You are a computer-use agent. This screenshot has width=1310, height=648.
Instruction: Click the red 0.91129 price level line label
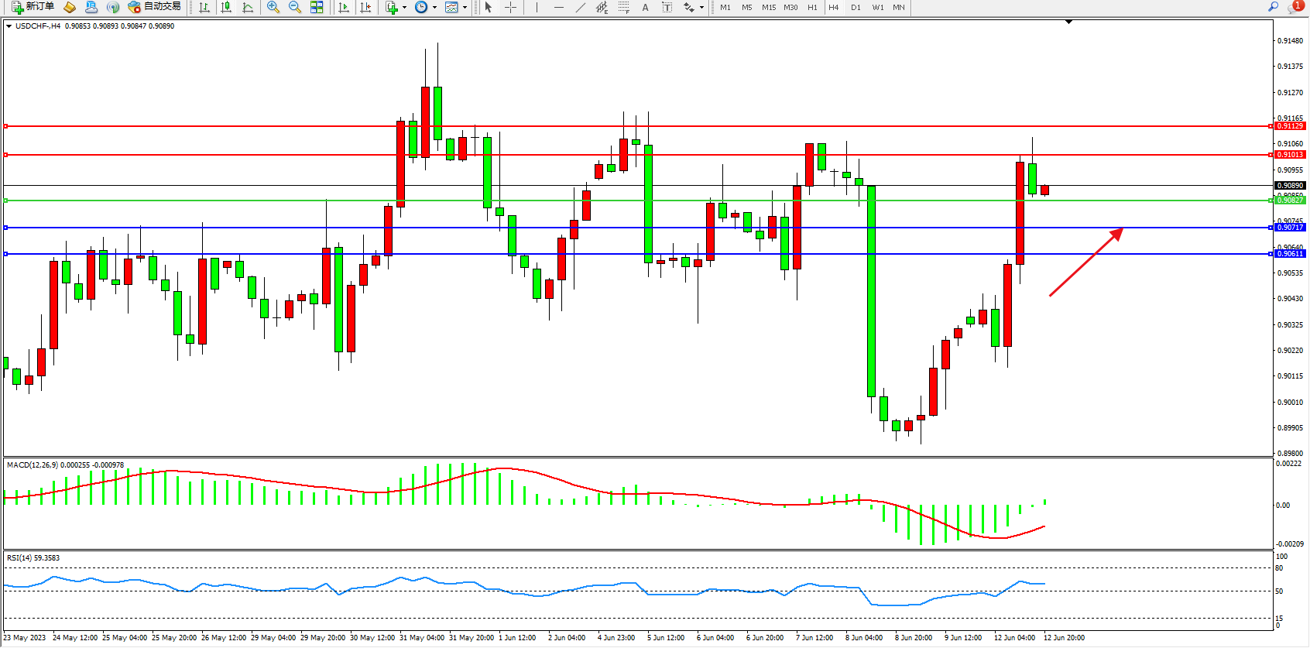1290,125
